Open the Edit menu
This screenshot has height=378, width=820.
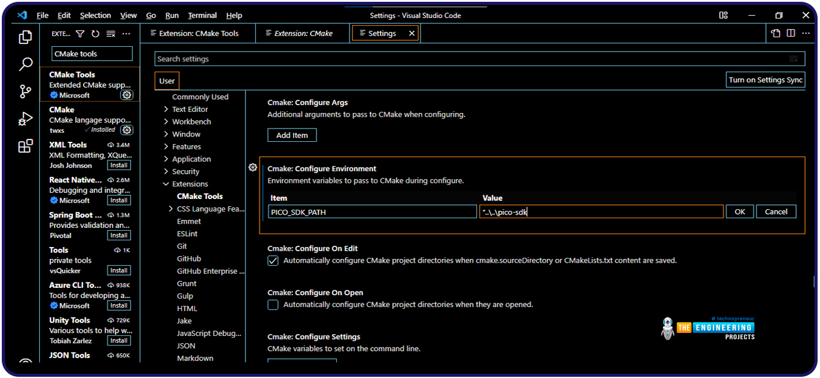64,15
